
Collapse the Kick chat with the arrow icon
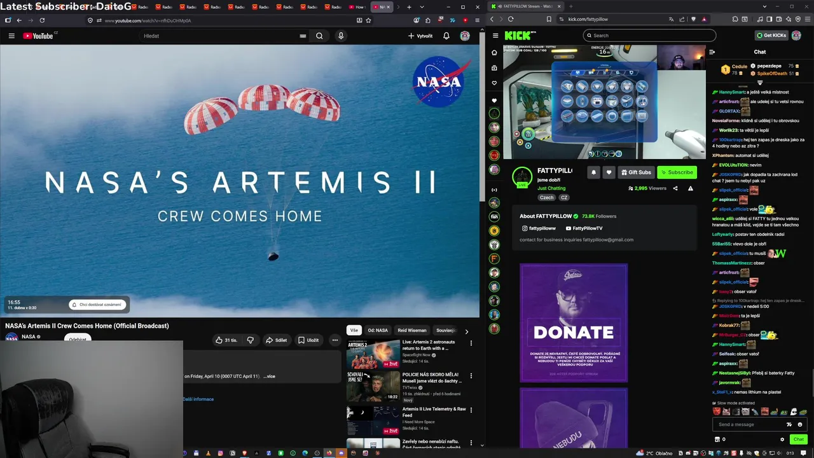point(712,52)
